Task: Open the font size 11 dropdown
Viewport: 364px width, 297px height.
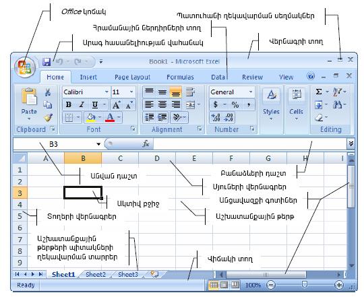Action: click(131, 92)
